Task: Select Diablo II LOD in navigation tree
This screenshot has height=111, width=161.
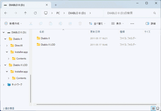Action: pyautogui.click(x=20, y=65)
